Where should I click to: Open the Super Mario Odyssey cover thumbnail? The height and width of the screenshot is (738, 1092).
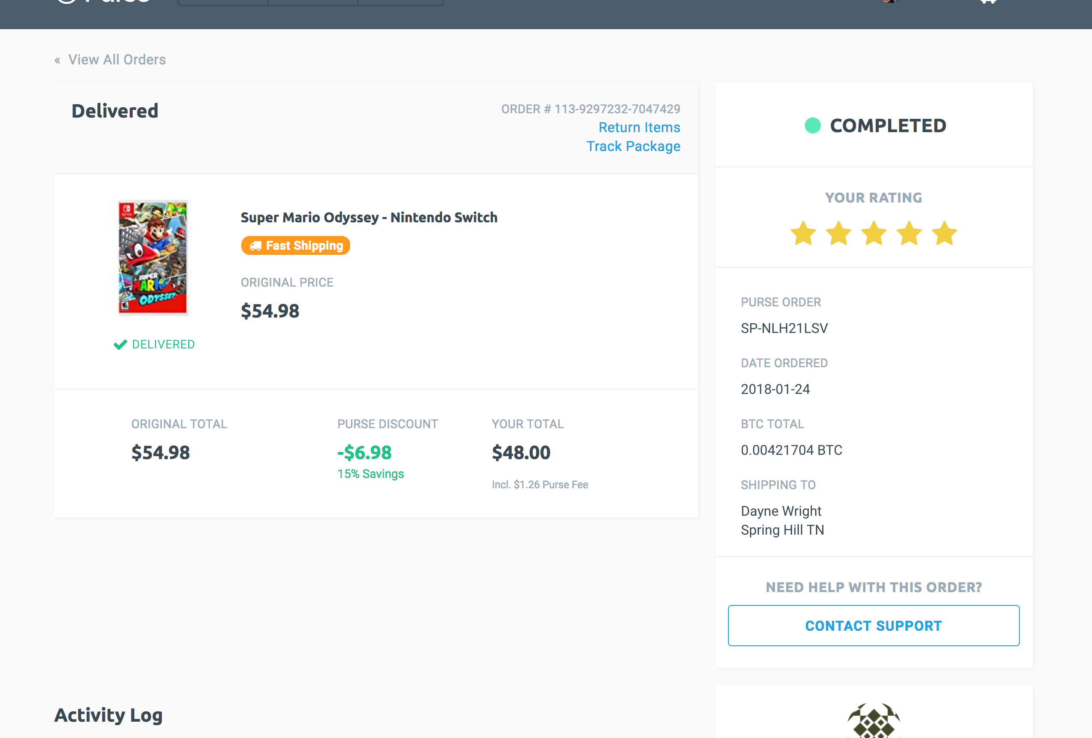pyautogui.click(x=153, y=257)
